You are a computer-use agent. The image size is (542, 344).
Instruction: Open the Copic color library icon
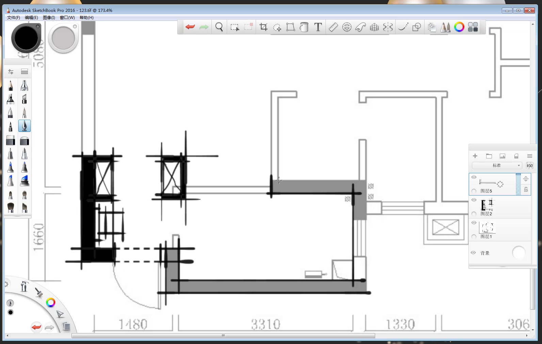tap(473, 27)
